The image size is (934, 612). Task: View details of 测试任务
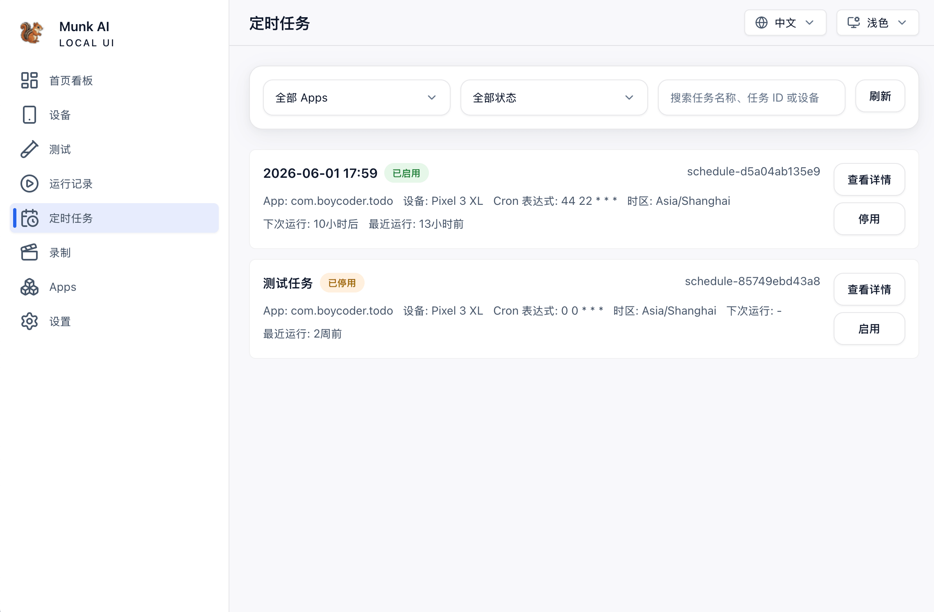tap(869, 289)
